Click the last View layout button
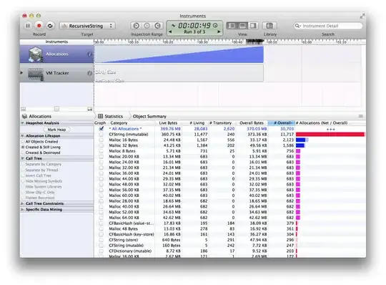This screenshot has width=386, height=285. (253, 26)
